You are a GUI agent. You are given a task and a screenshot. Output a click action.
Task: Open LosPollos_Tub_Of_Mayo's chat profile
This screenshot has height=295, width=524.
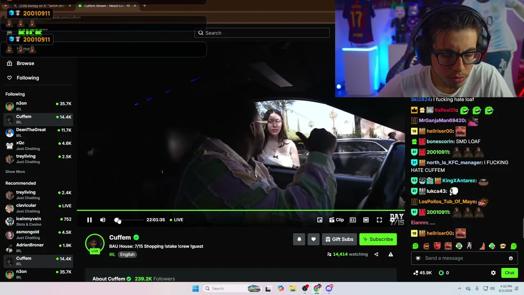(447, 202)
